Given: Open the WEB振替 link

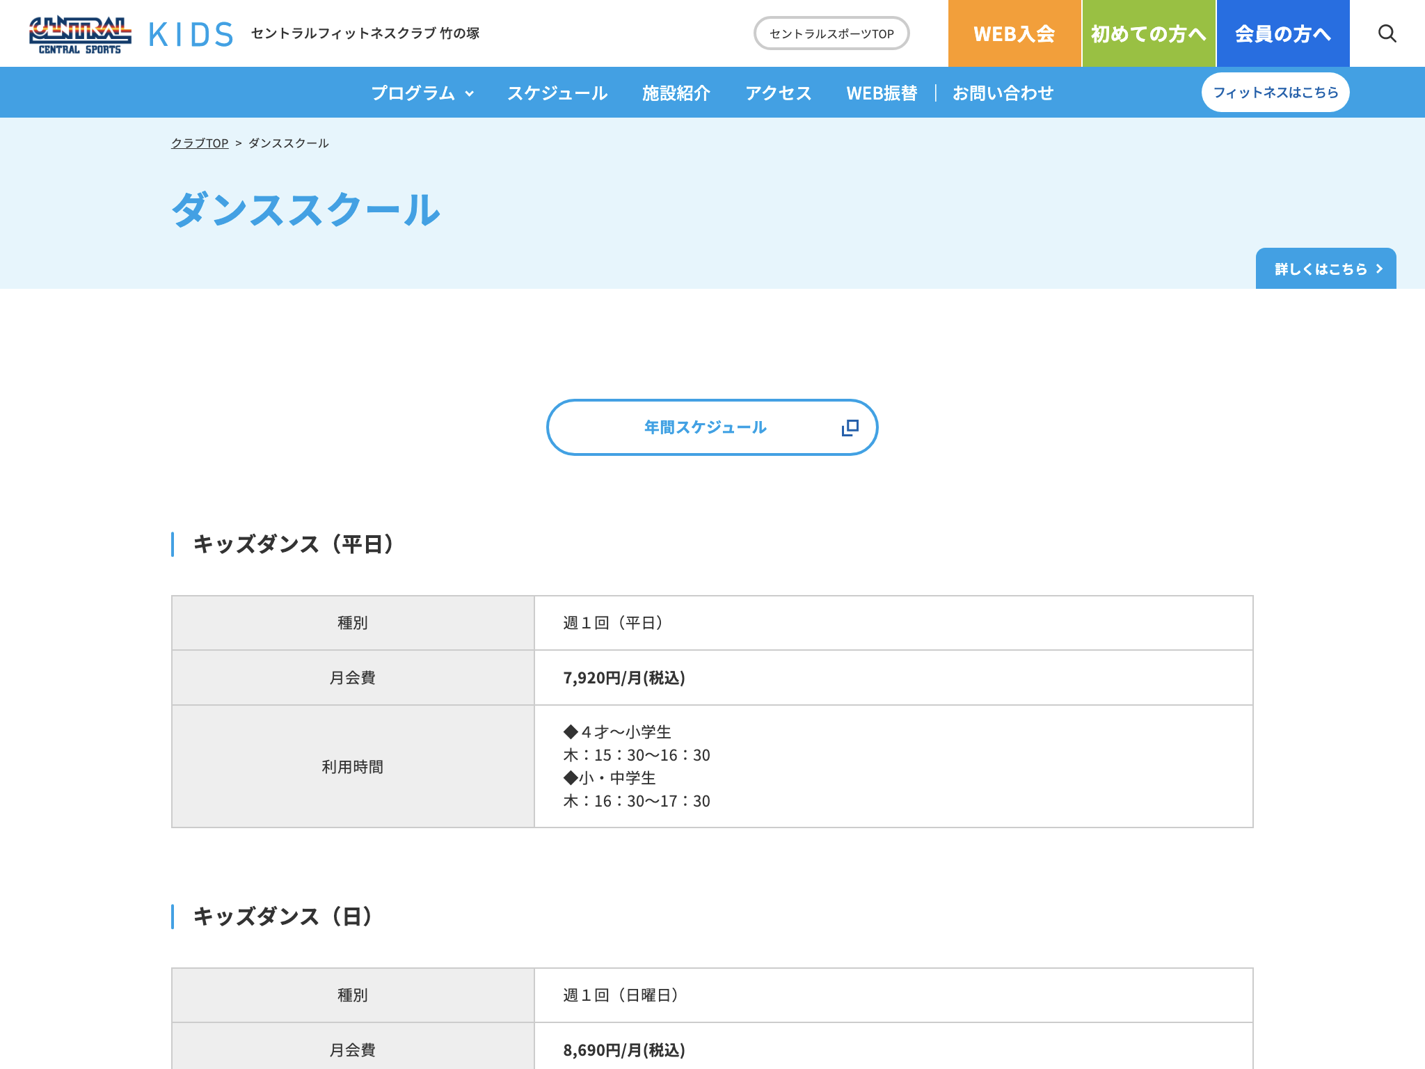Looking at the screenshot, I should pyautogui.click(x=882, y=93).
